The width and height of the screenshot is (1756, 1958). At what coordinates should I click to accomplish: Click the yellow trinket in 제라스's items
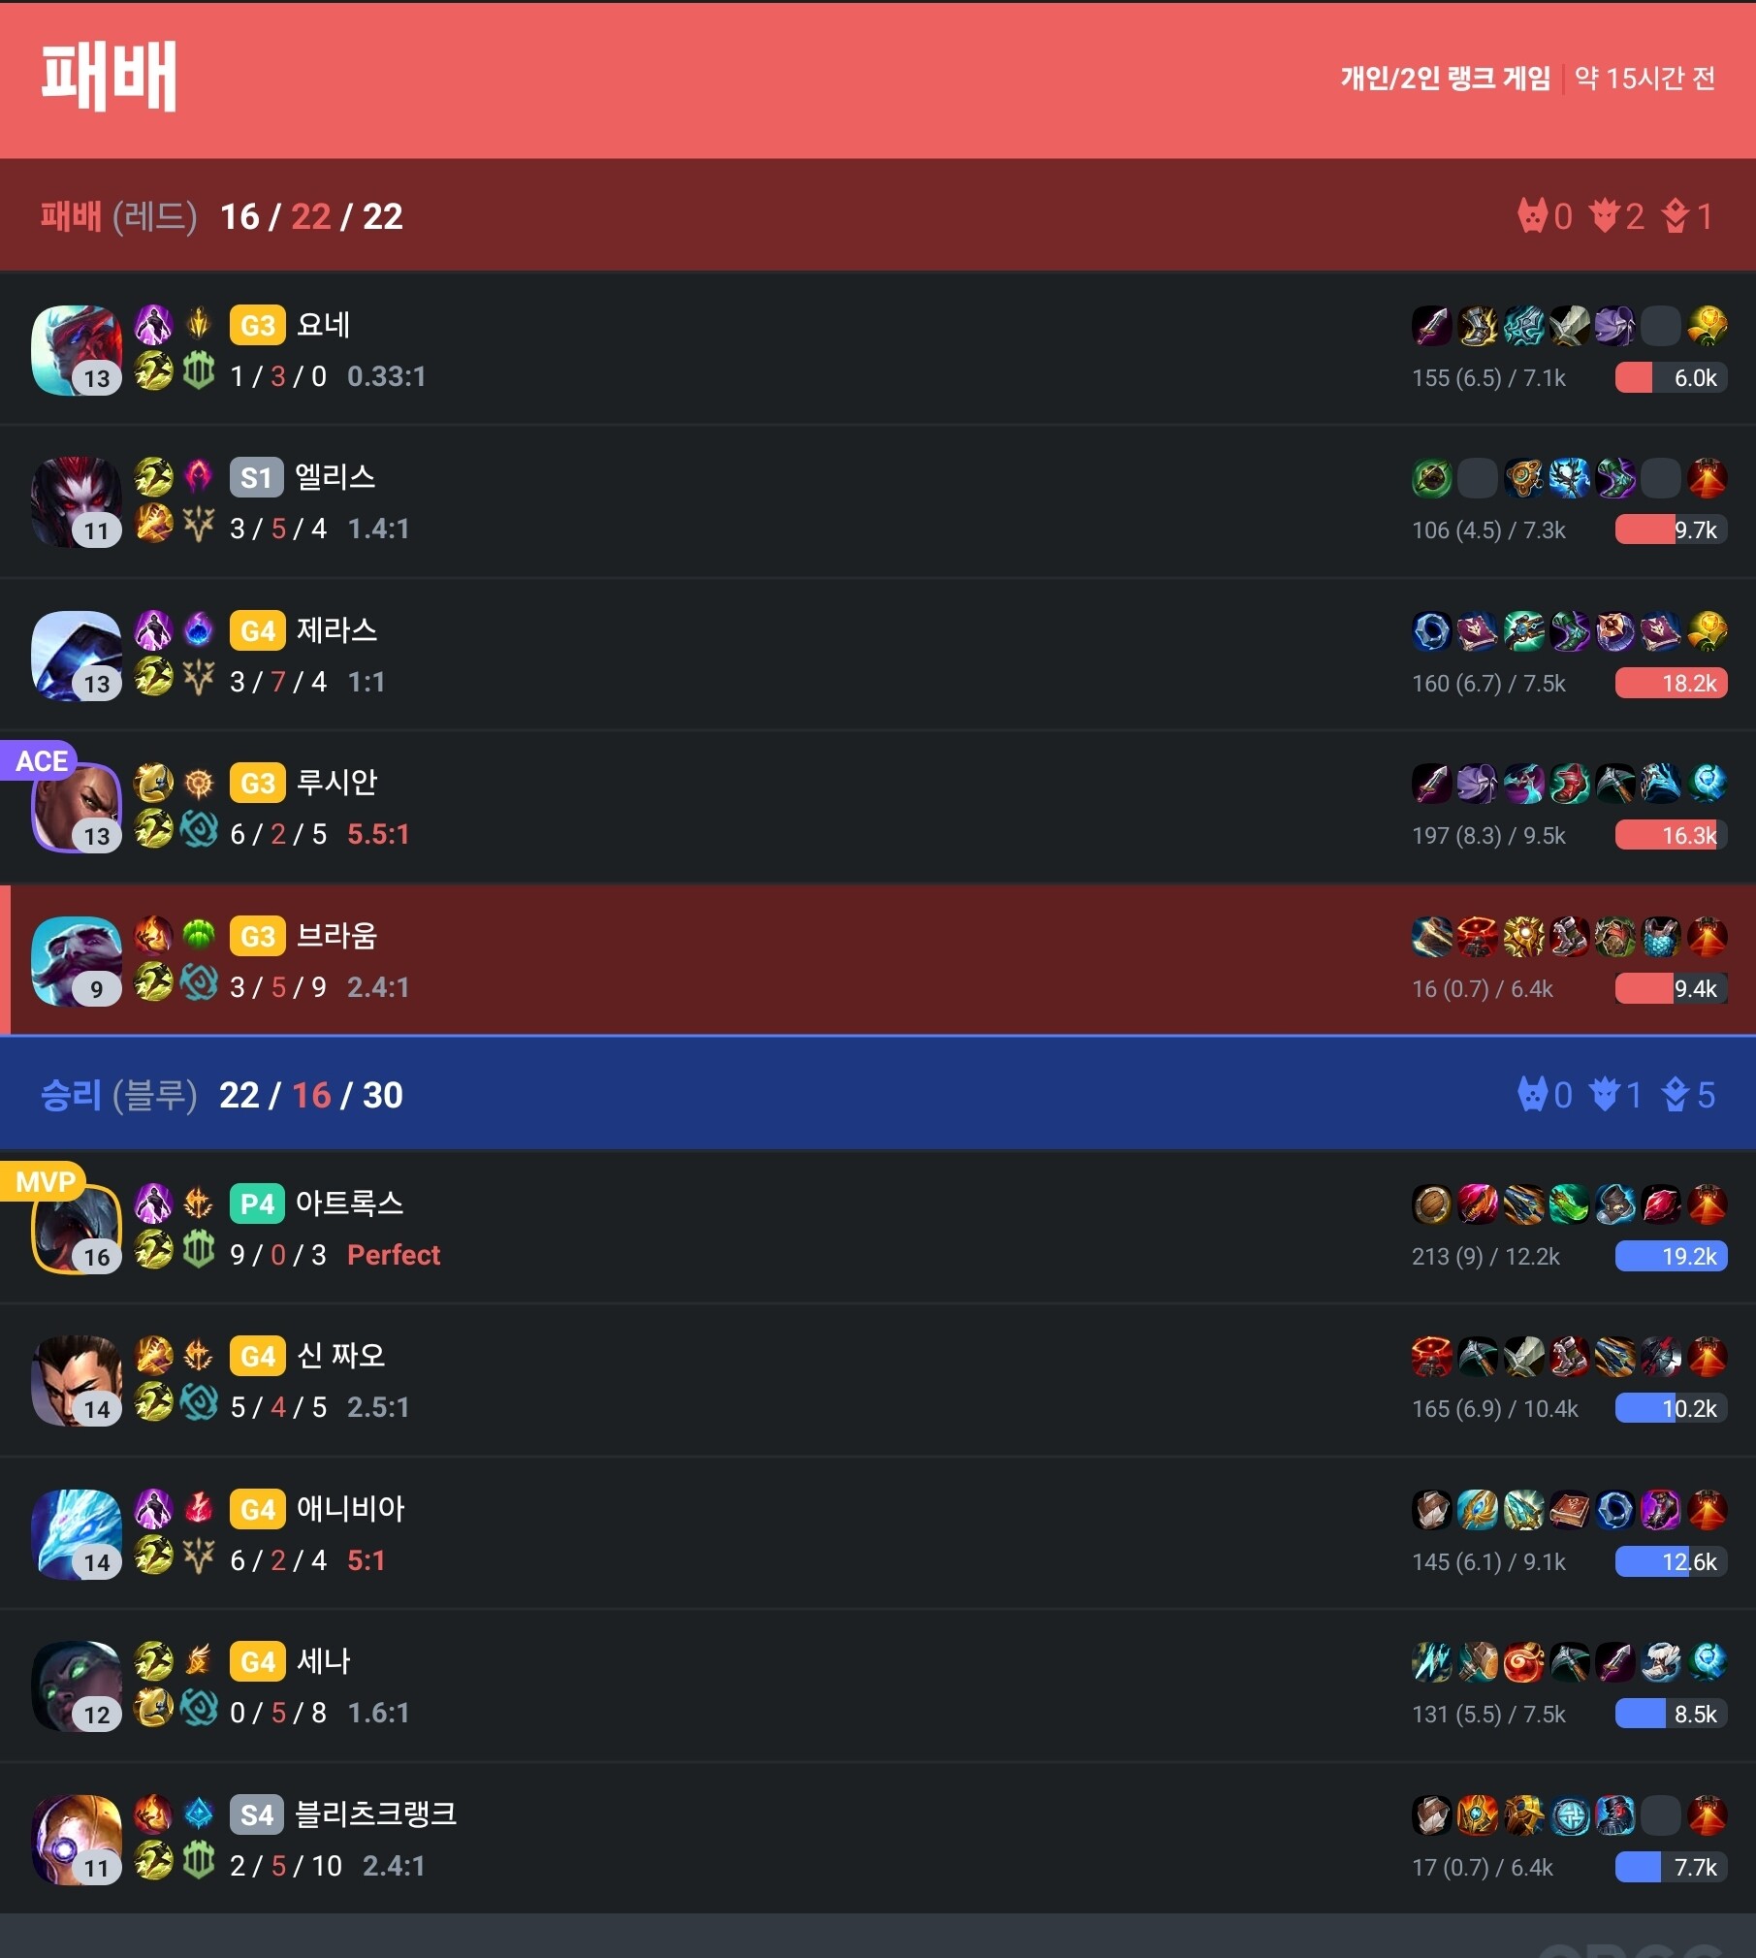tap(1708, 631)
